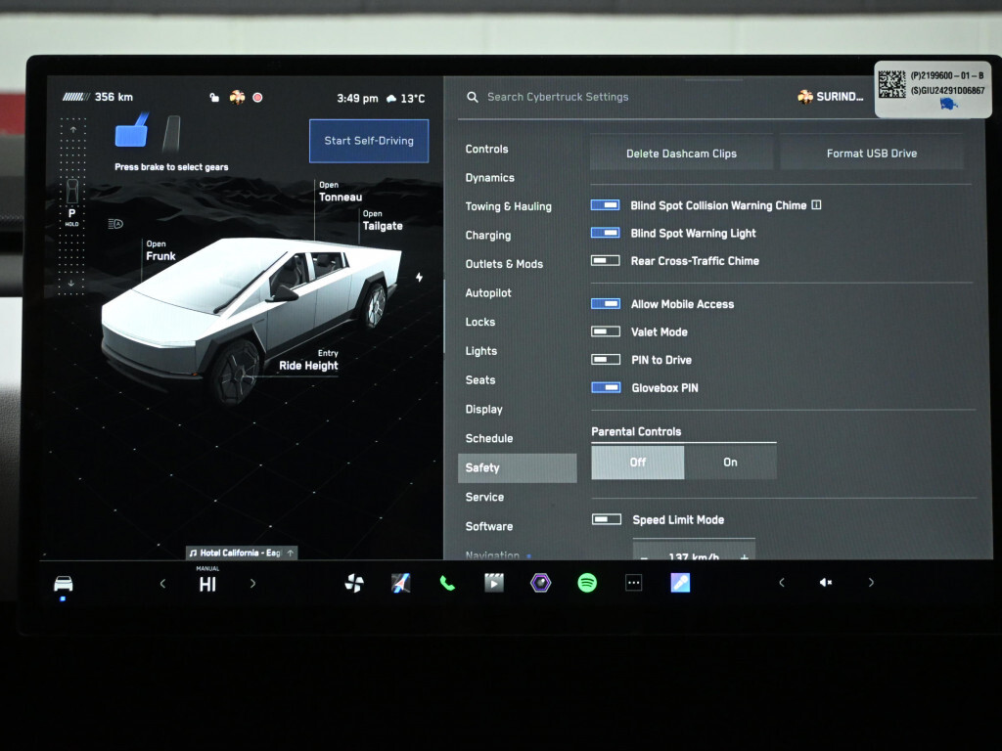Image resolution: width=1002 pixels, height=751 pixels.
Task: Turn on PIN to Drive
Action: [606, 360]
